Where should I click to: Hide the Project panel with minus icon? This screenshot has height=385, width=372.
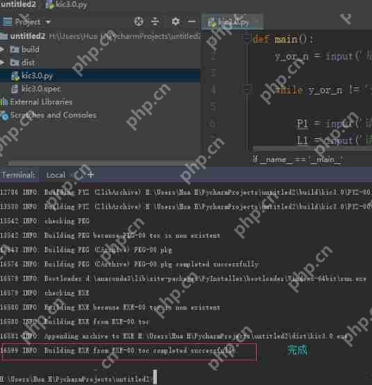[x=192, y=22]
